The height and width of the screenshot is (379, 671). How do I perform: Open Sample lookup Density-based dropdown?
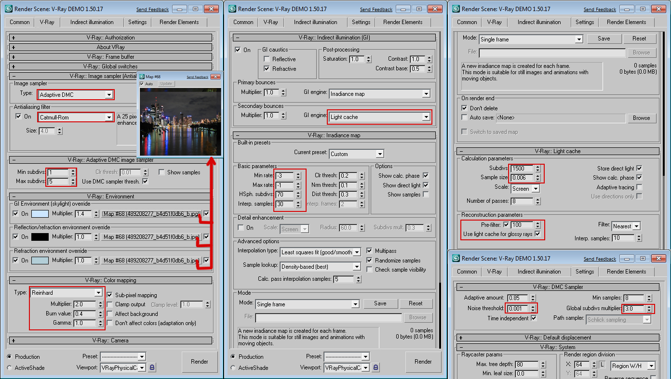[356, 266]
